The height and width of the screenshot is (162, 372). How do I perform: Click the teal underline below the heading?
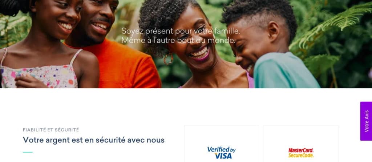28,152
